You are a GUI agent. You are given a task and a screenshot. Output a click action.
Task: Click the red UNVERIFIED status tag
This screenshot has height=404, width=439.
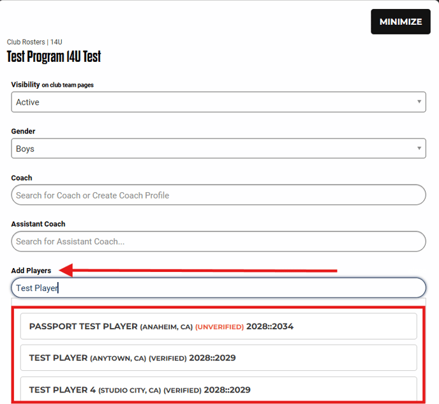click(219, 327)
